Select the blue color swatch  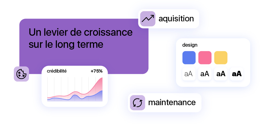[189, 58]
